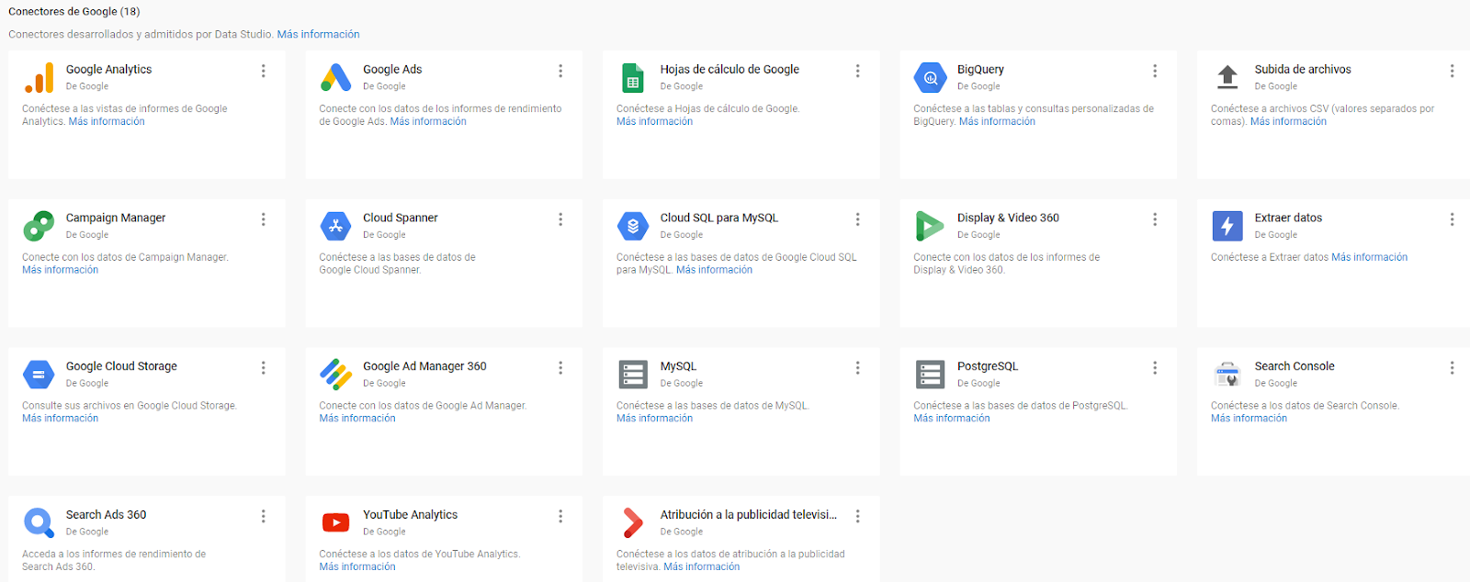The image size is (1470, 582).
Task: Open the Cloud Spanner options menu
Action: click(560, 219)
